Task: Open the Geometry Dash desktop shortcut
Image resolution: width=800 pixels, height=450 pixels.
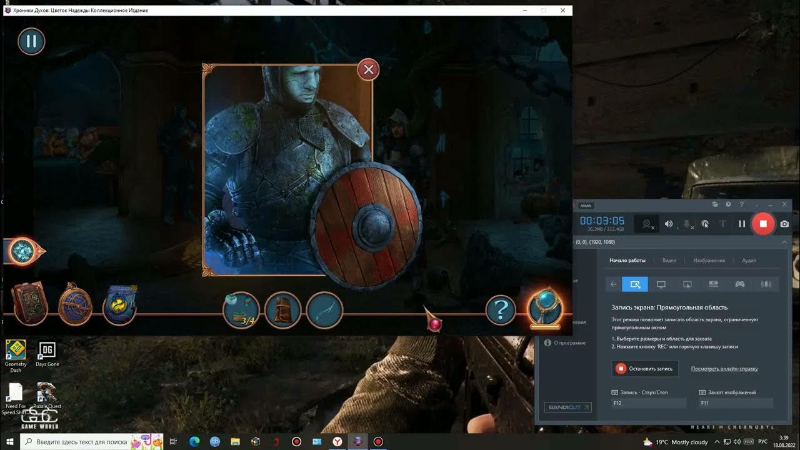Action: tap(16, 356)
